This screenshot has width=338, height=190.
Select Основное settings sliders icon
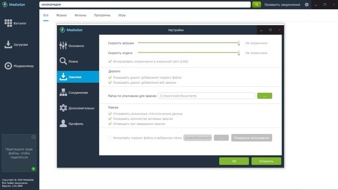pyautogui.click(x=63, y=45)
